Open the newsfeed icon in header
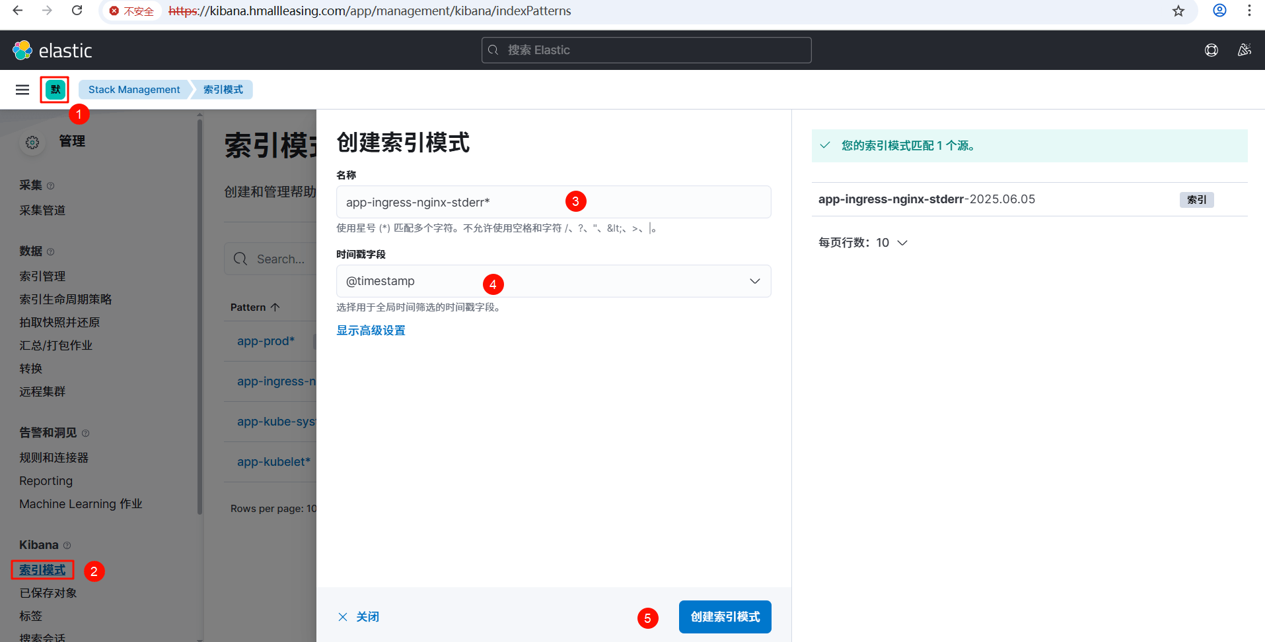This screenshot has width=1265, height=642. point(1244,50)
